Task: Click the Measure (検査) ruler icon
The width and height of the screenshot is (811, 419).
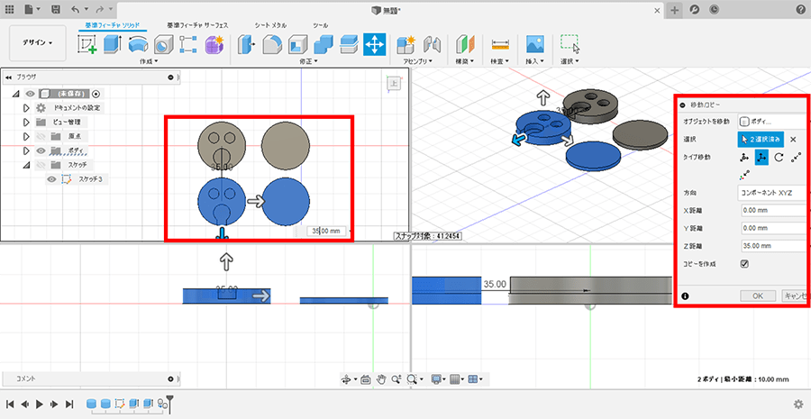Action: point(501,44)
